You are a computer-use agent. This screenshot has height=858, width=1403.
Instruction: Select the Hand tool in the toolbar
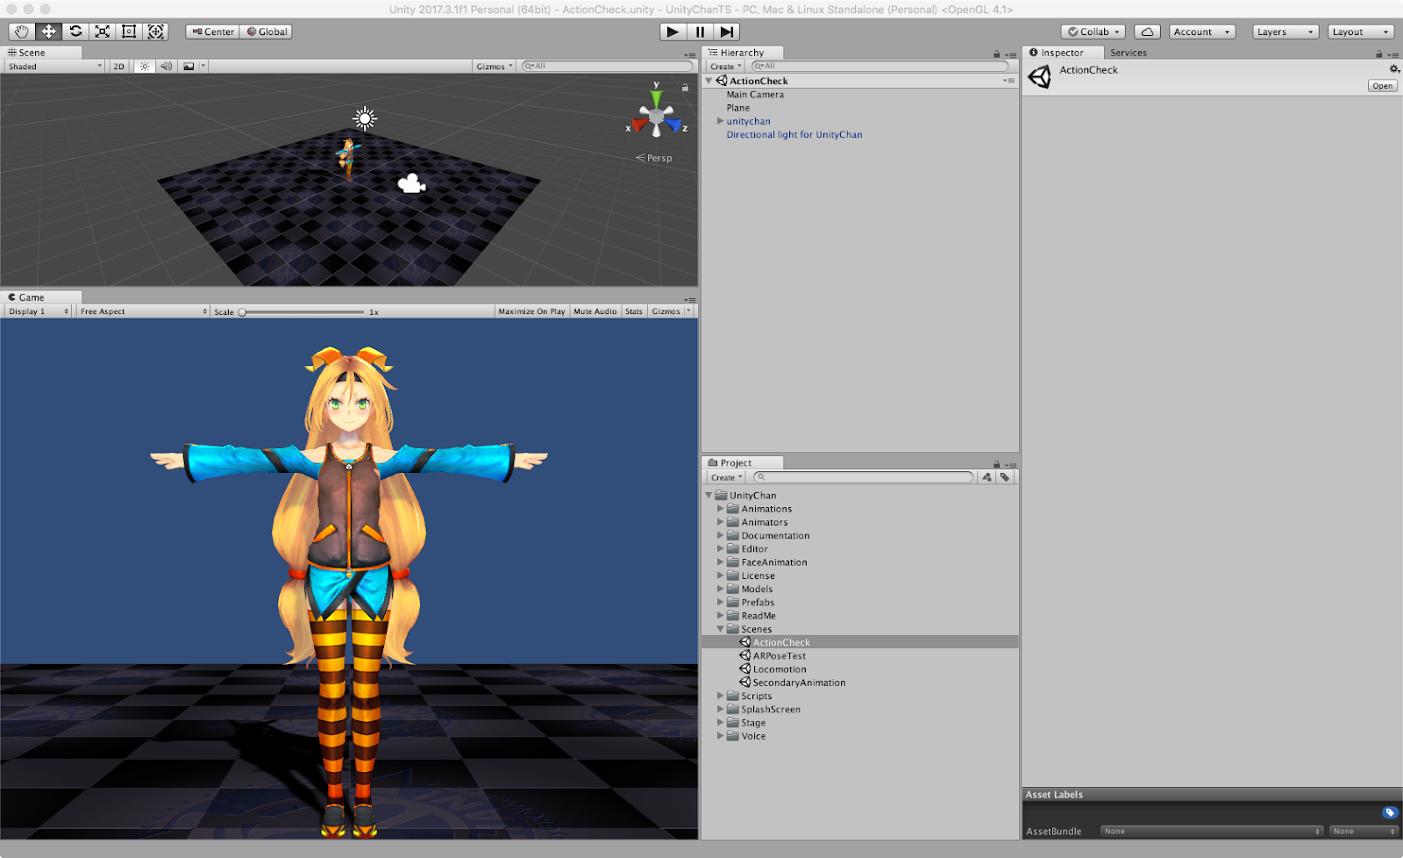pos(22,31)
